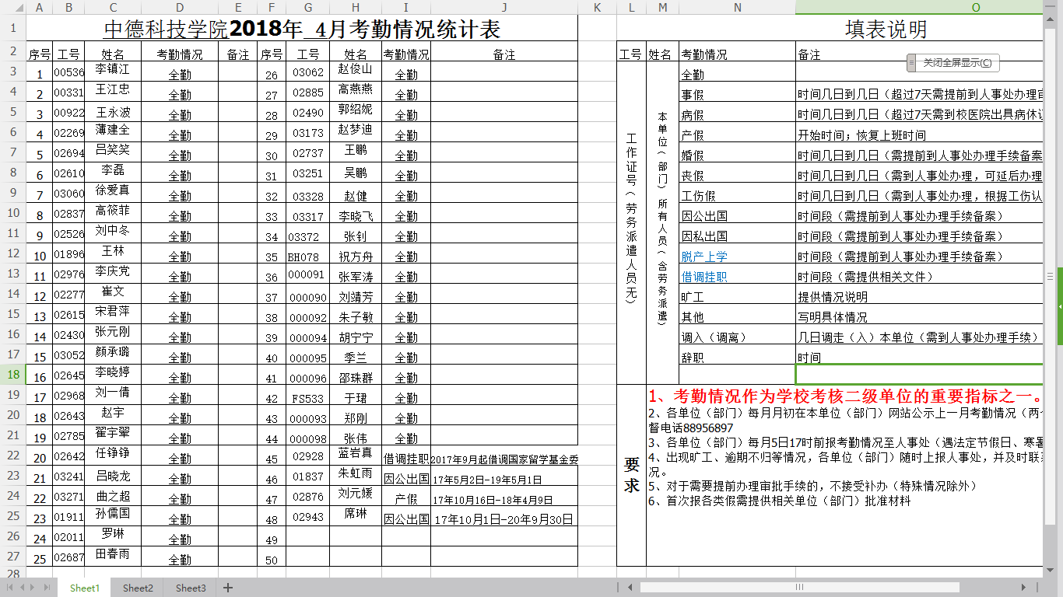The width and height of the screenshot is (1063, 597).
Task: Select name cell 薄建全
Action: point(113,131)
